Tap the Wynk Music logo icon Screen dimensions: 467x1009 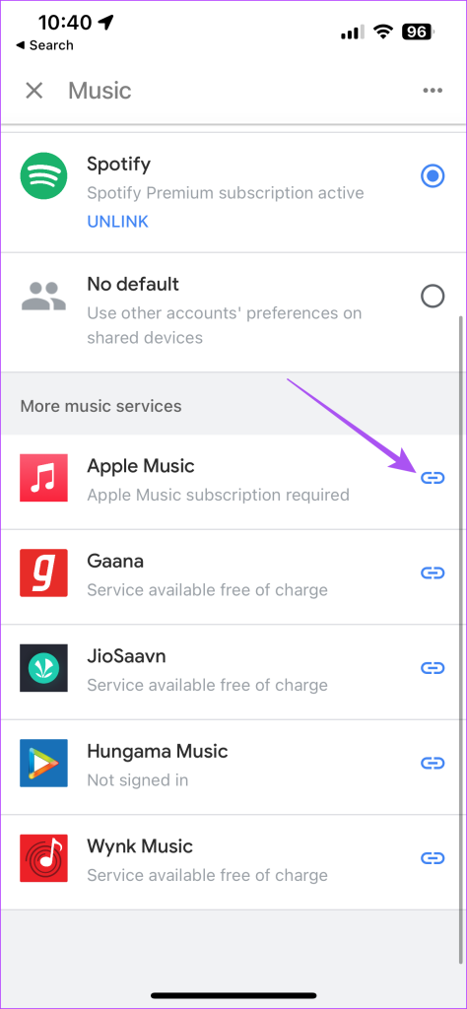coord(43,858)
